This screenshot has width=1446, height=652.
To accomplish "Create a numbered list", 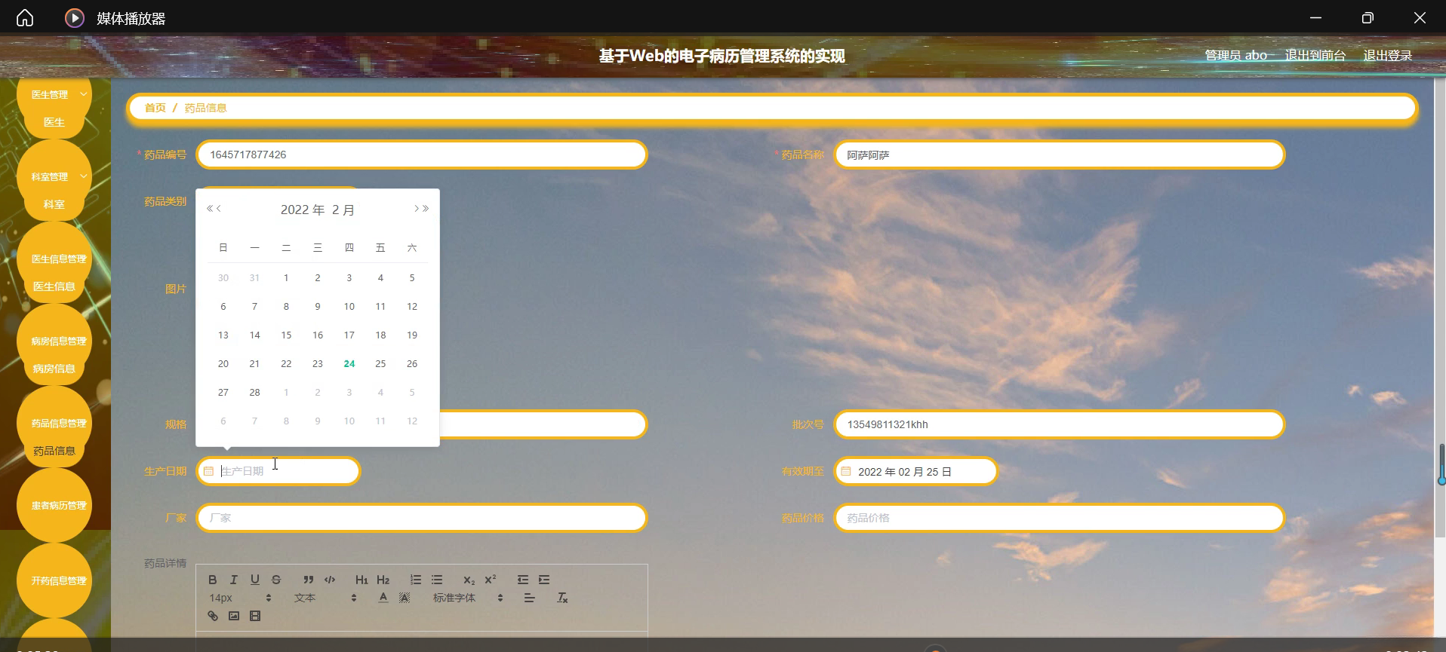I will [x=416, y=580].
